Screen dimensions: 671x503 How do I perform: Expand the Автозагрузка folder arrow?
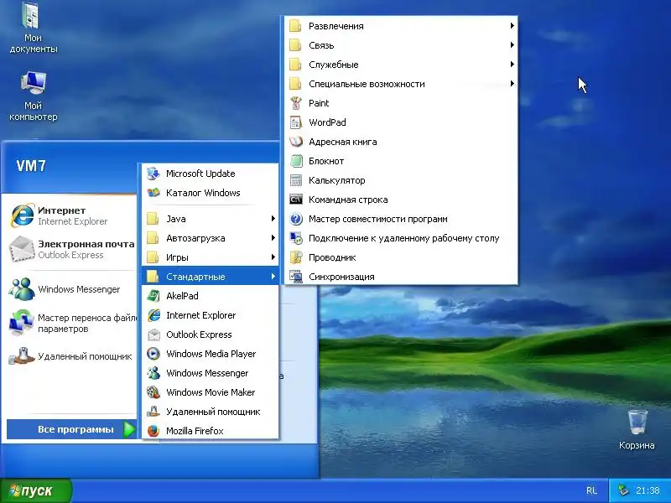point(273,238)
